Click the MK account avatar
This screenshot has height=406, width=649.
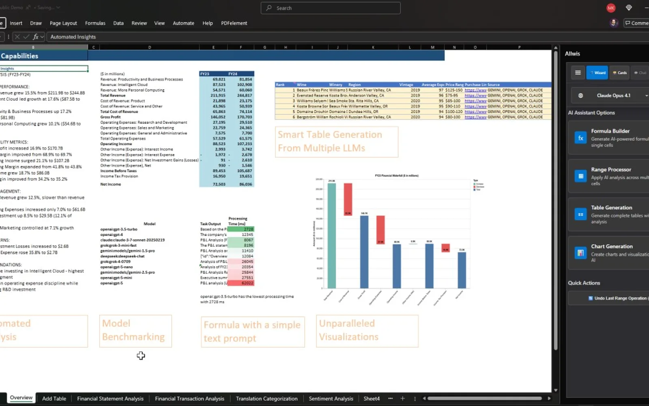[611, 8]
